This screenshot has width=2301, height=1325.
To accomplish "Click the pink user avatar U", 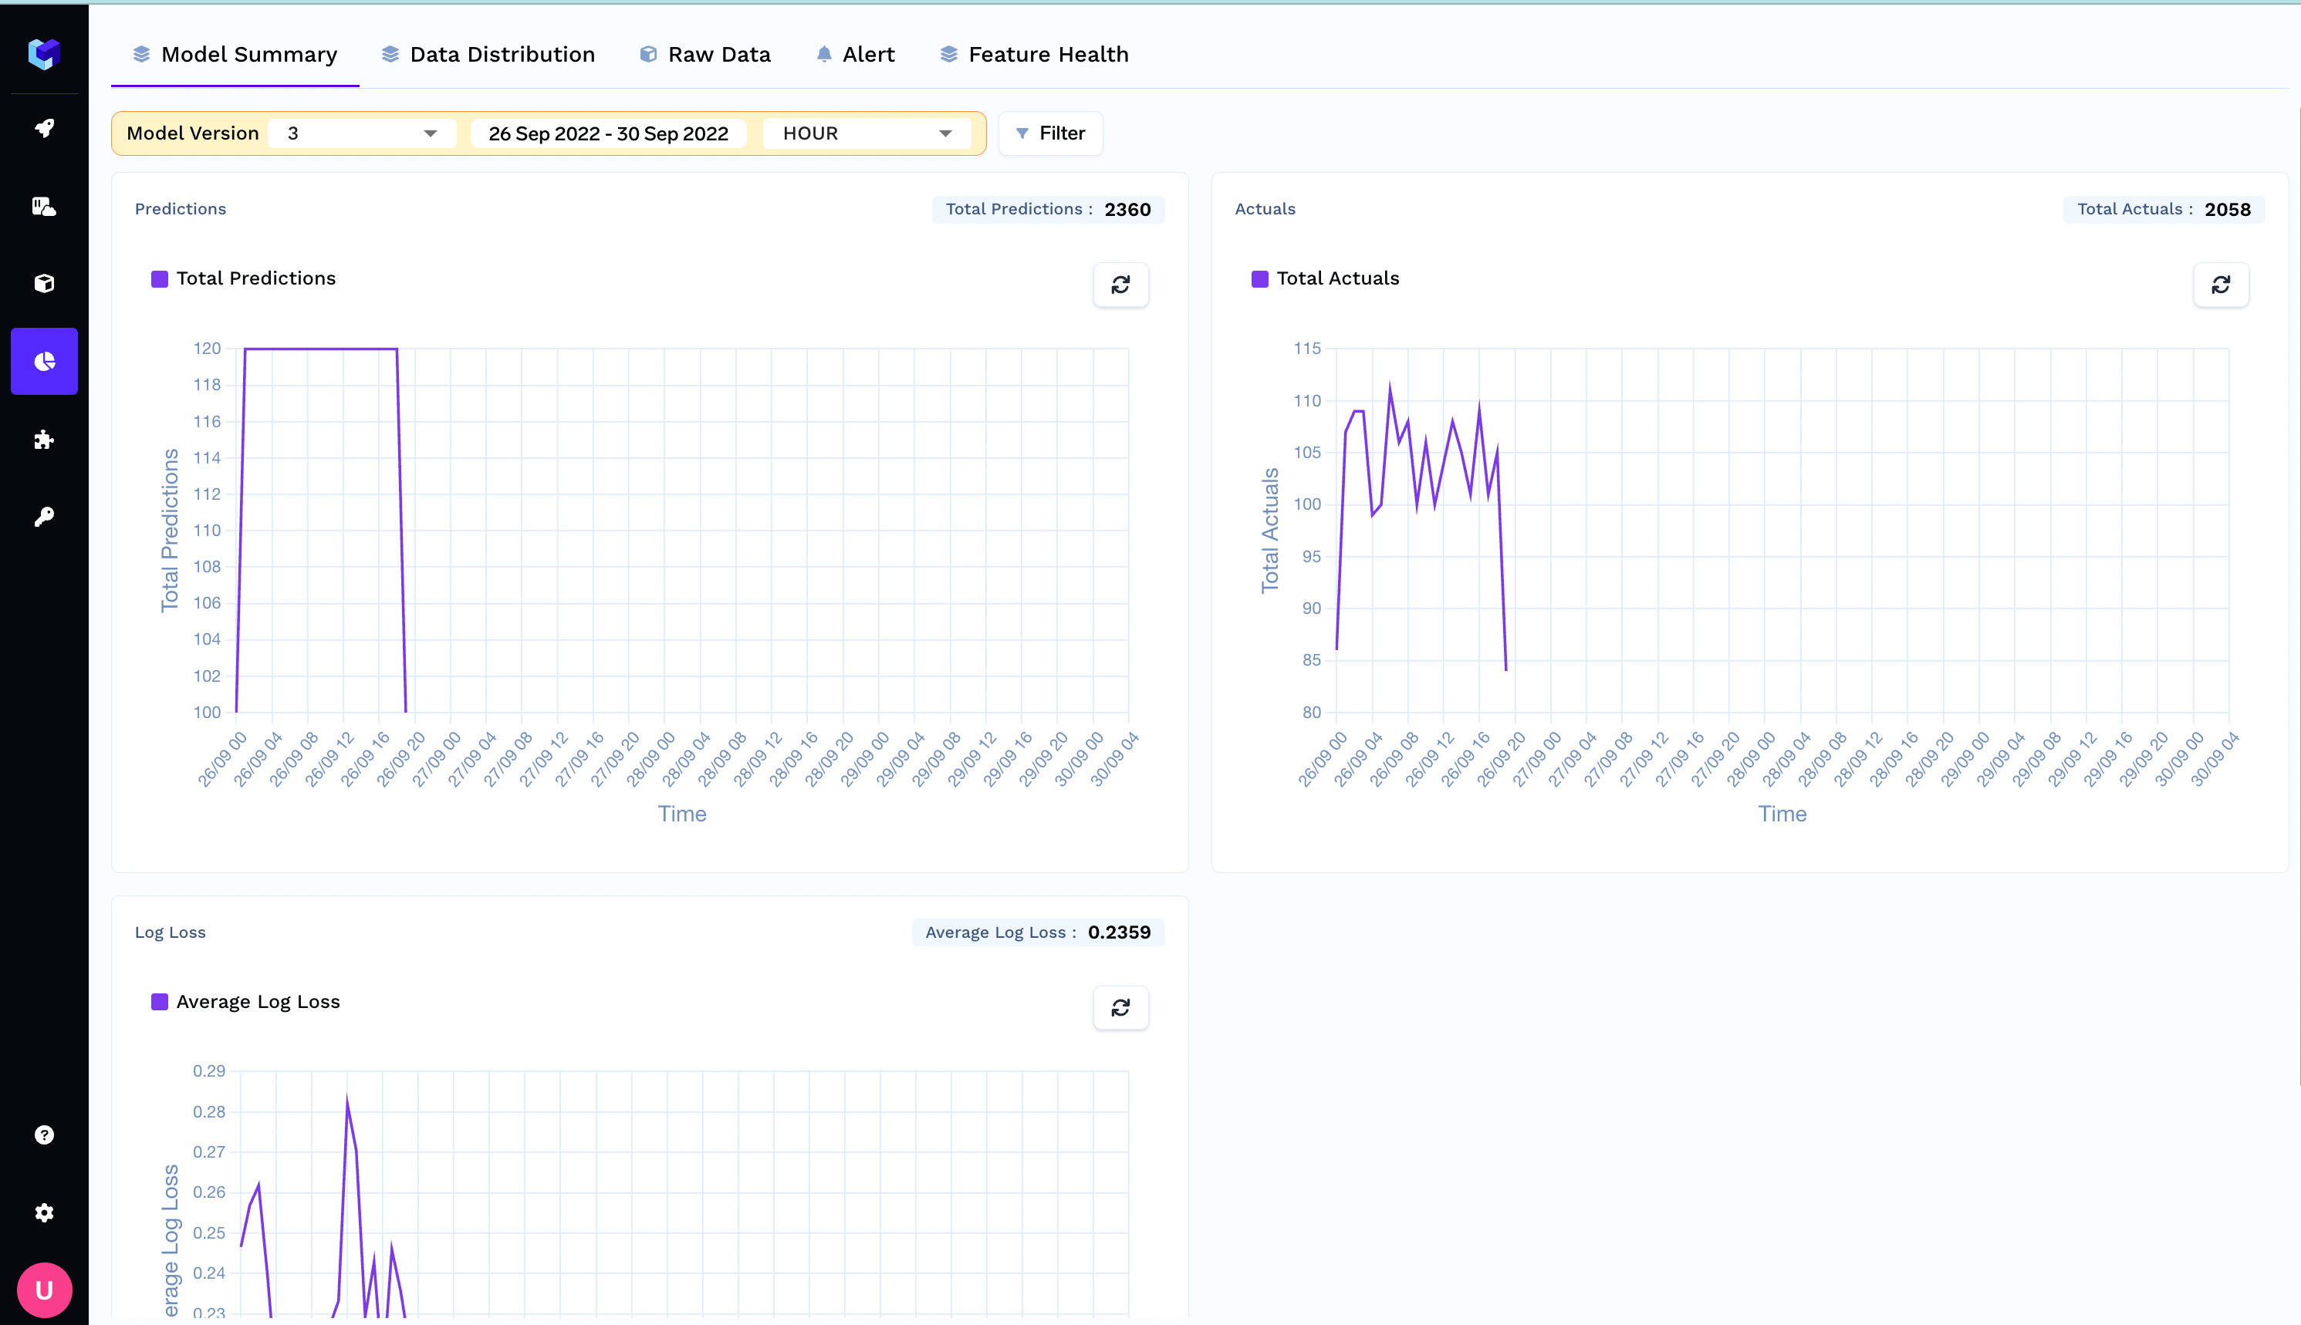I will coord(44,1290).
